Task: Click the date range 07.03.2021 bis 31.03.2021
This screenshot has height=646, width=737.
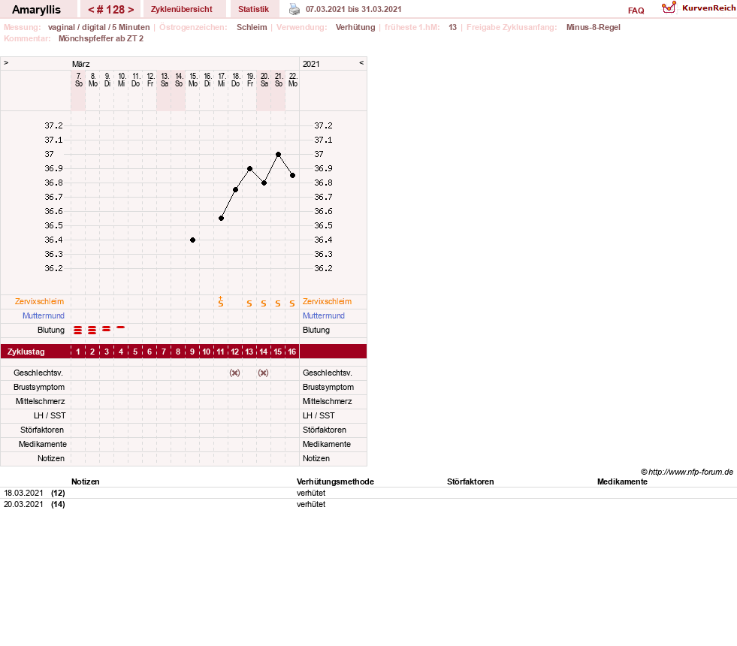Action: (353, 10)
